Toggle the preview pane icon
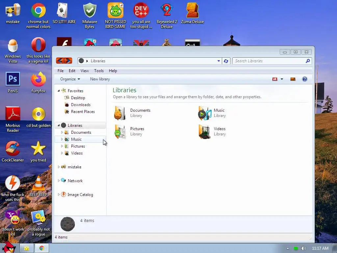Image resolution: width=337 pixels, height=253 pixels. (293, 79)
